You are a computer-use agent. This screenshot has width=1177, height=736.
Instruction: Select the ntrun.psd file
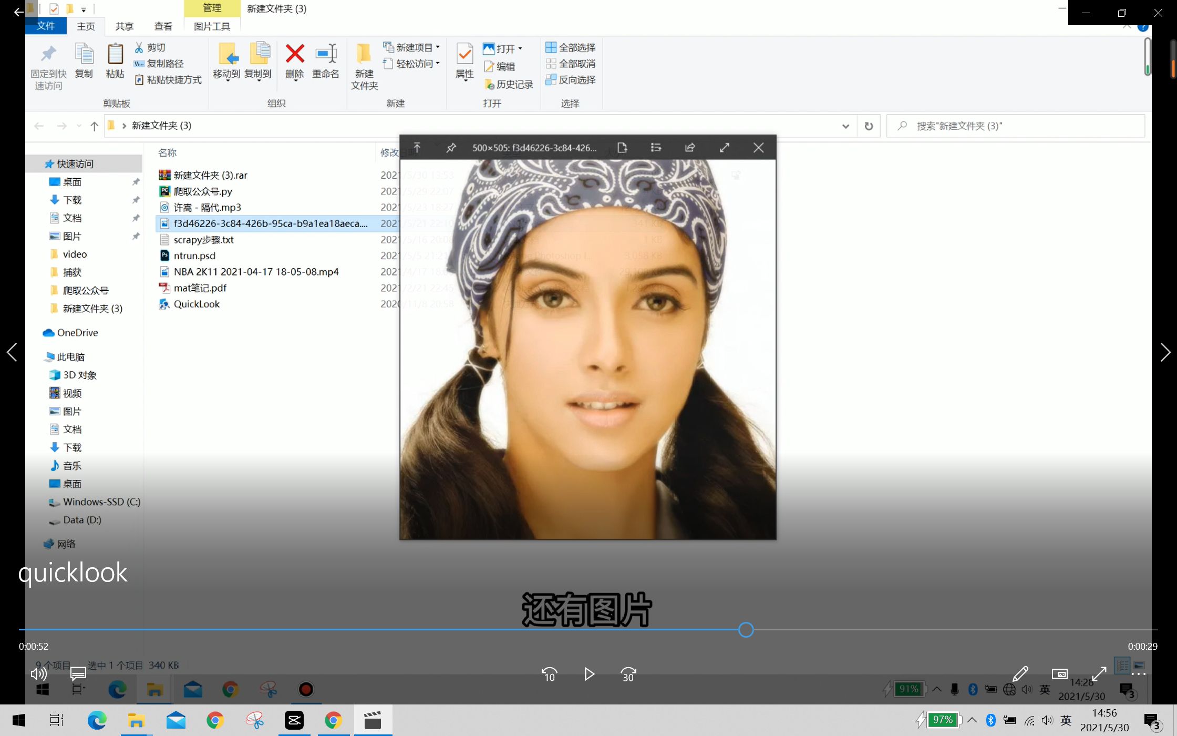194,255
